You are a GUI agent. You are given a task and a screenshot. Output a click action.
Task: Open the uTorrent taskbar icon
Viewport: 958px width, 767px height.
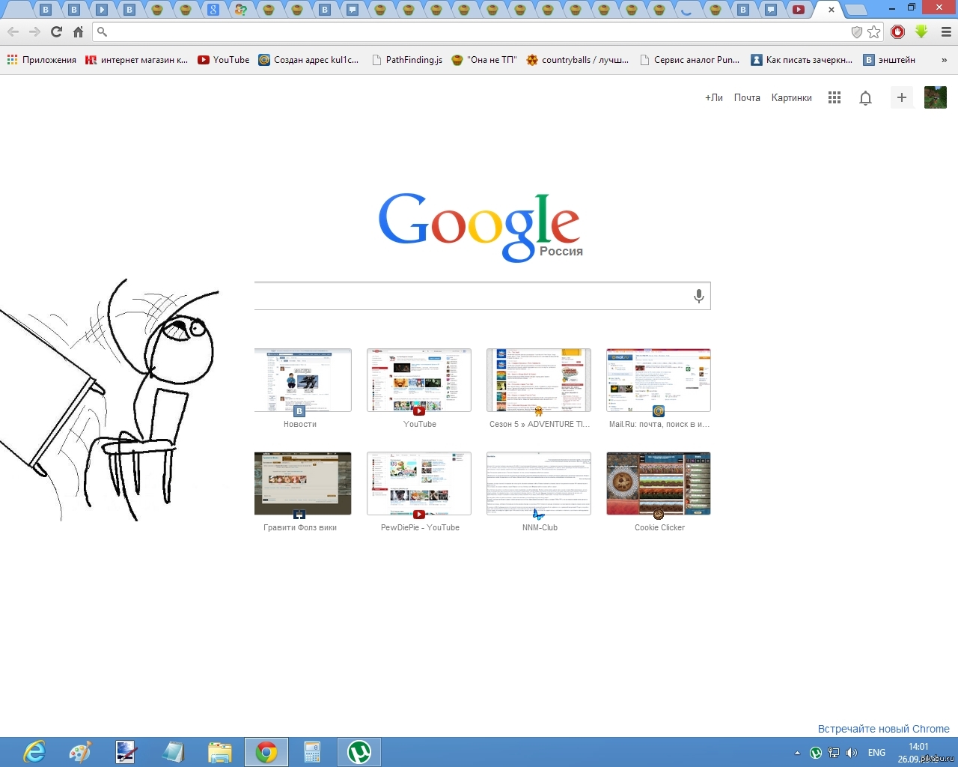coord(359,752)
